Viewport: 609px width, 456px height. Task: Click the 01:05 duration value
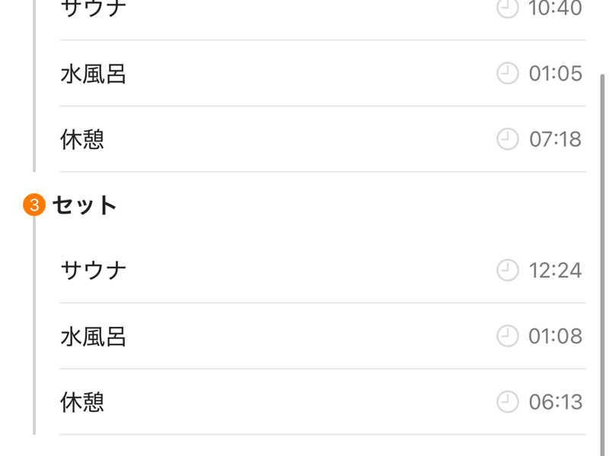(x=555, y=74)
